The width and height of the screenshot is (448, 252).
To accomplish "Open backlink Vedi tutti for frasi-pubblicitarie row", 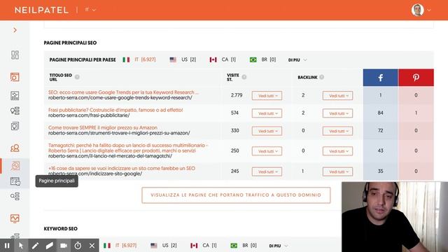I will [337, 113].
